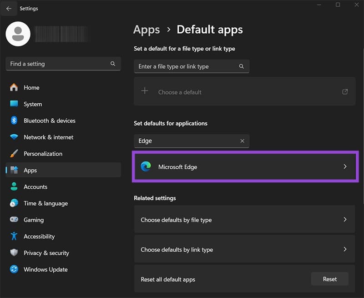
Task: Click the Privacy shield icon
Action: click(x=14, y=253)
